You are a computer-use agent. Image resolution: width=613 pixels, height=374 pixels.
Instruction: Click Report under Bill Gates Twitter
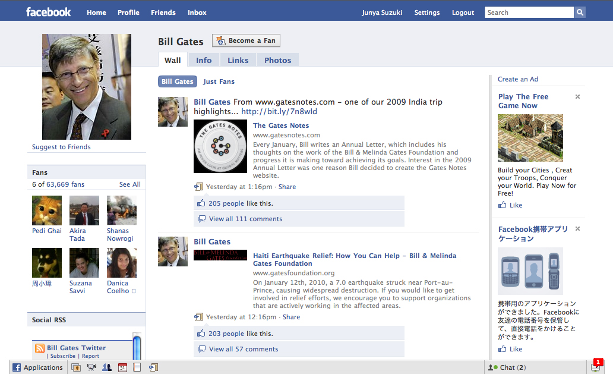(90, 356)
